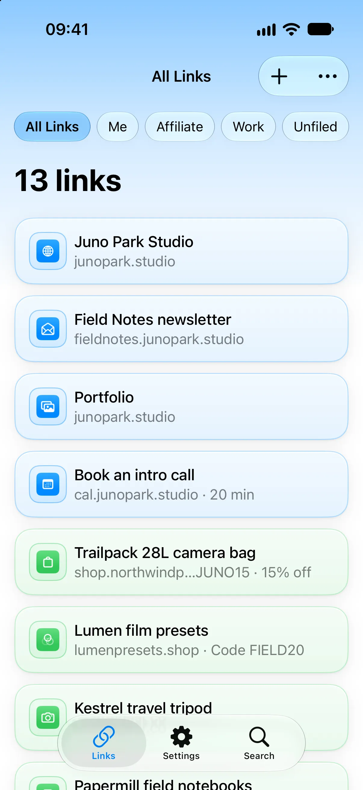Tap the 09:41 clock in the status bar

pos(67,30)
